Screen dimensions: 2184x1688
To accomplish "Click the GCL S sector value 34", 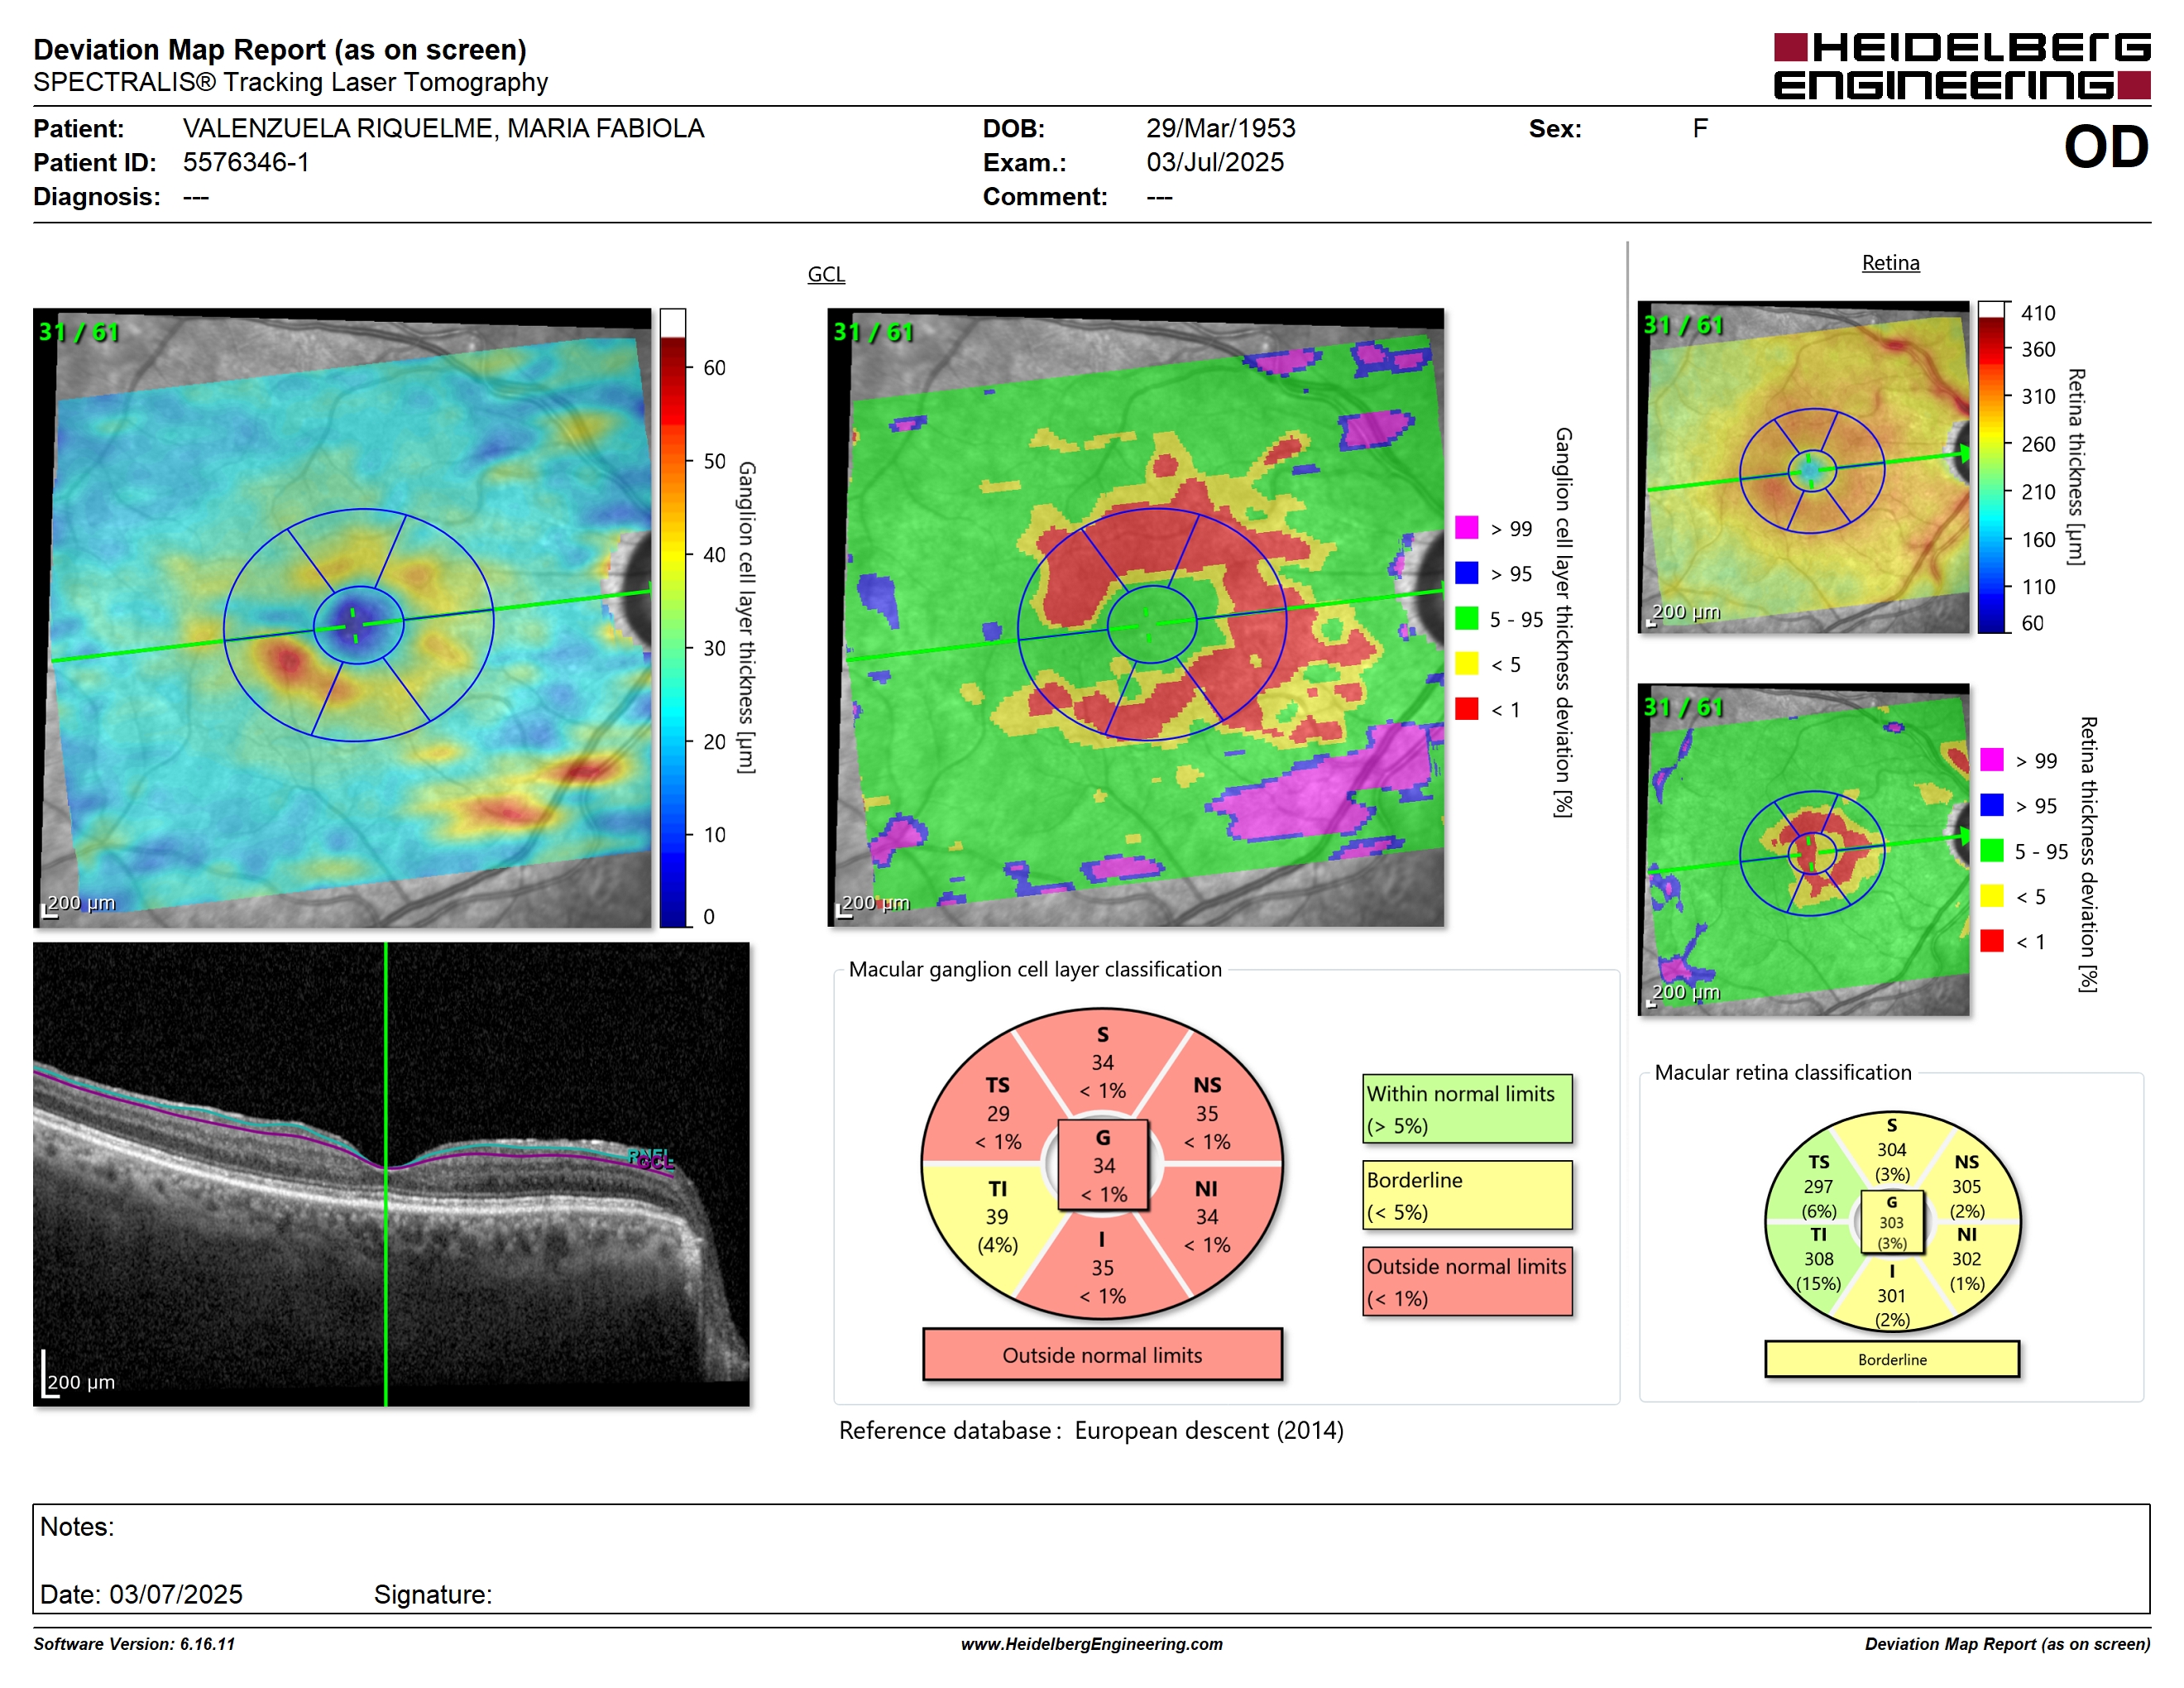I will point(1102,1063).
